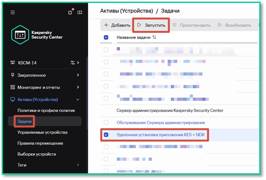Click the Добавить button
The height and width of the screenshot is (180, 266).
(117, 25)
